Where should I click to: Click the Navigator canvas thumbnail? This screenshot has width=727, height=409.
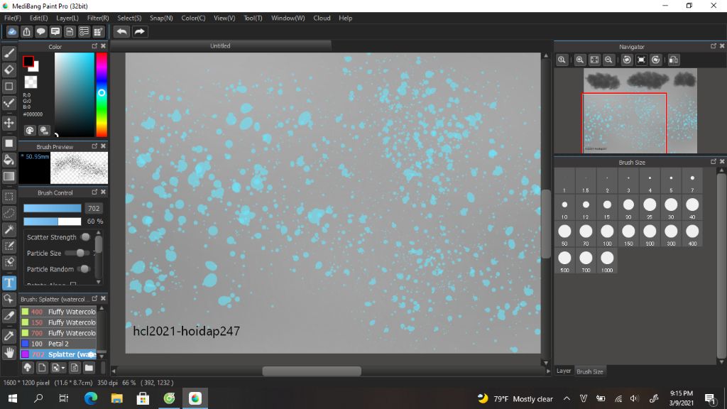tap(640, 110)
